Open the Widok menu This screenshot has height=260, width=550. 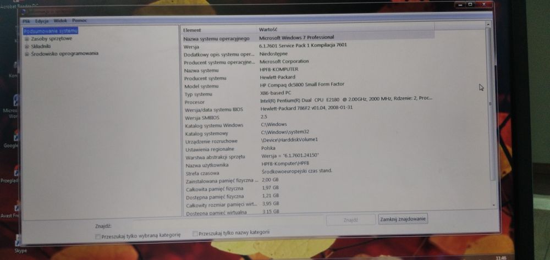pyautogui.click(x=61, y=21)
